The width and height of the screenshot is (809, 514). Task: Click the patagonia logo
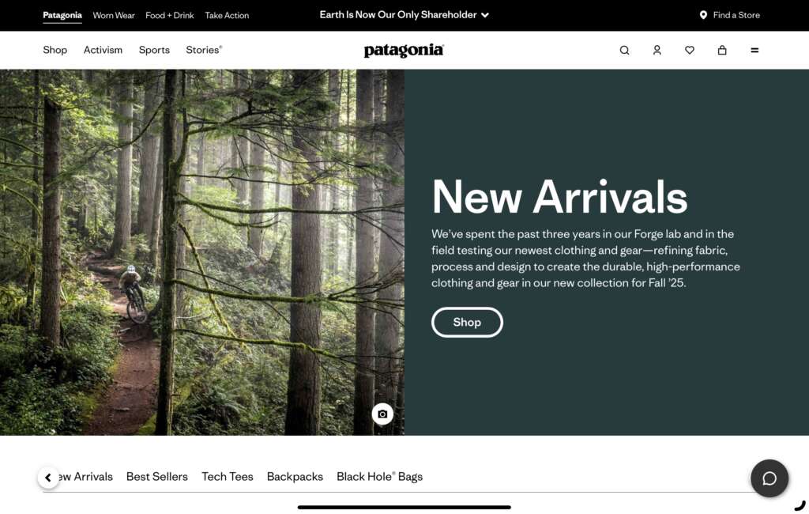[x=404, y=51]
